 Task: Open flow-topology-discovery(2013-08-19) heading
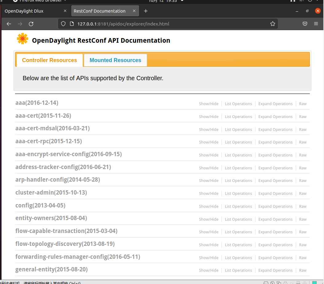(x=65, y=244)
